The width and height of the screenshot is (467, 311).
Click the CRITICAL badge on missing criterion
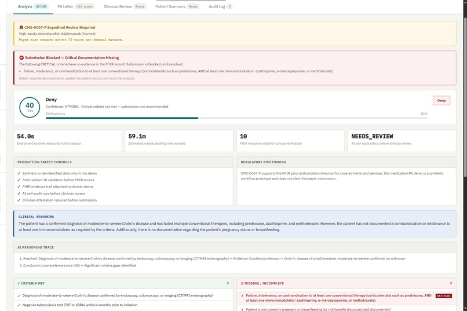443,296
